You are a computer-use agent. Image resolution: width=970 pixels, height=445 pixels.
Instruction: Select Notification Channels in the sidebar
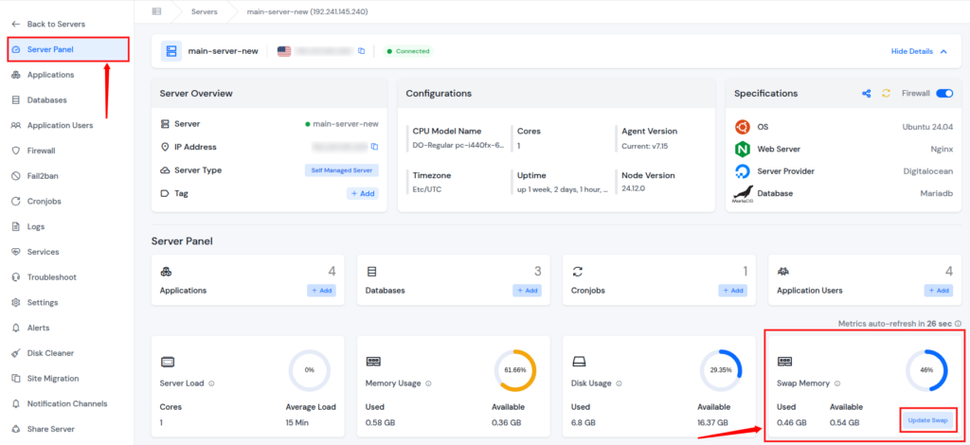click(66, 403)
